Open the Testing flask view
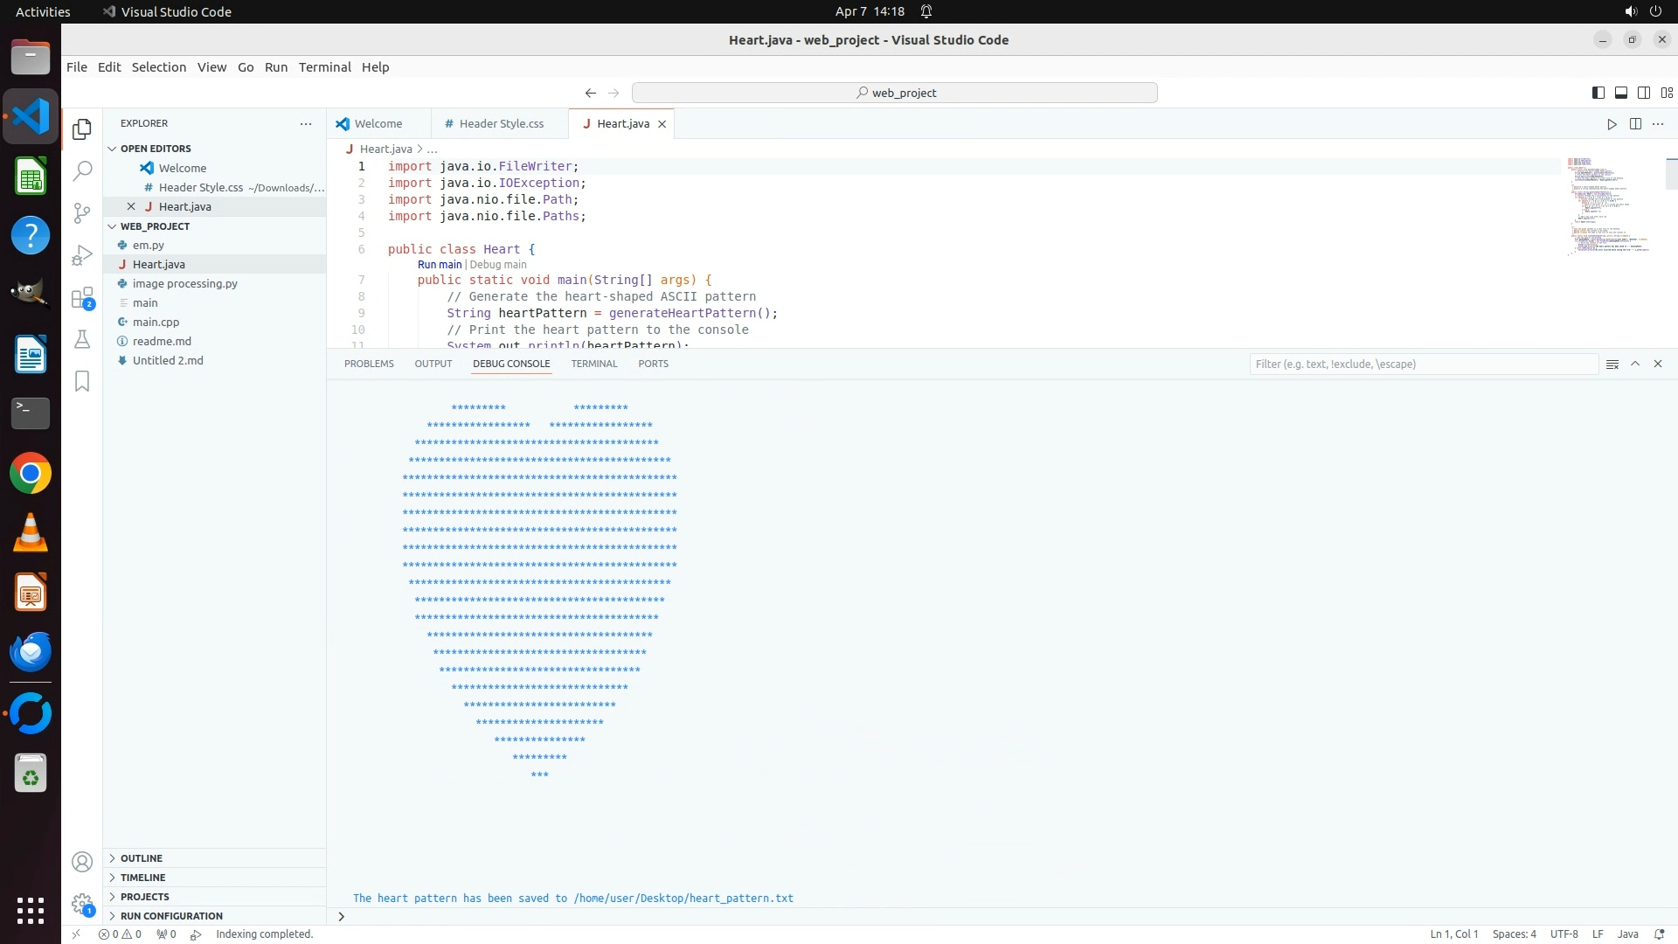 82,339
